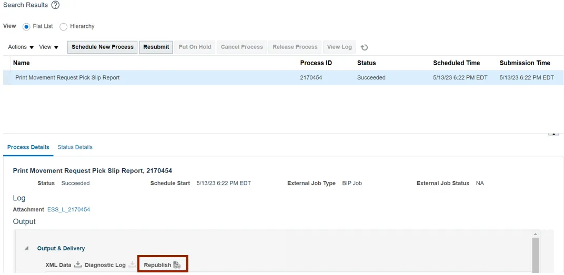Select the Flat List radio button

(26, 26)
